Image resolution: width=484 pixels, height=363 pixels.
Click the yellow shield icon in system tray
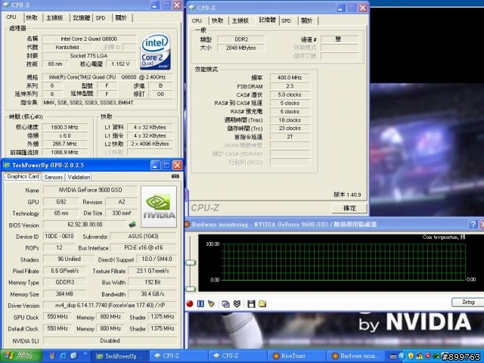point(410,356)
